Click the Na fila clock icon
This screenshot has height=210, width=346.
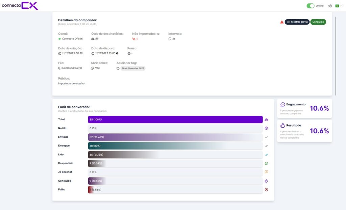pos(266,128)
